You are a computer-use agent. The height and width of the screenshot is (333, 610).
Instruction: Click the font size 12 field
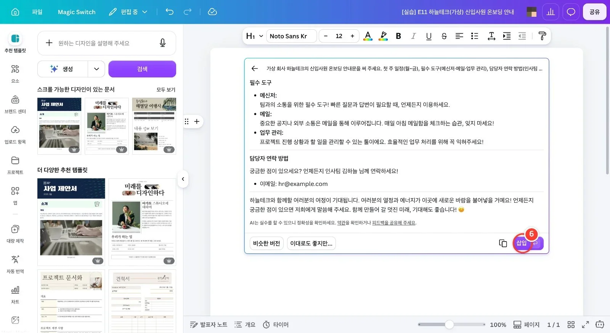tap(339, 36)
